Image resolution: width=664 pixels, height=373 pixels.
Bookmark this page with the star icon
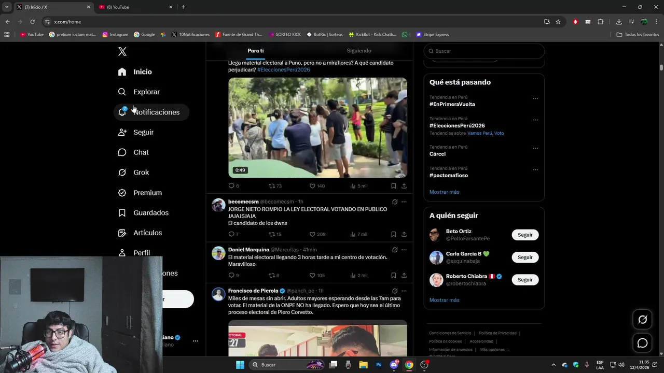point(558,22)
